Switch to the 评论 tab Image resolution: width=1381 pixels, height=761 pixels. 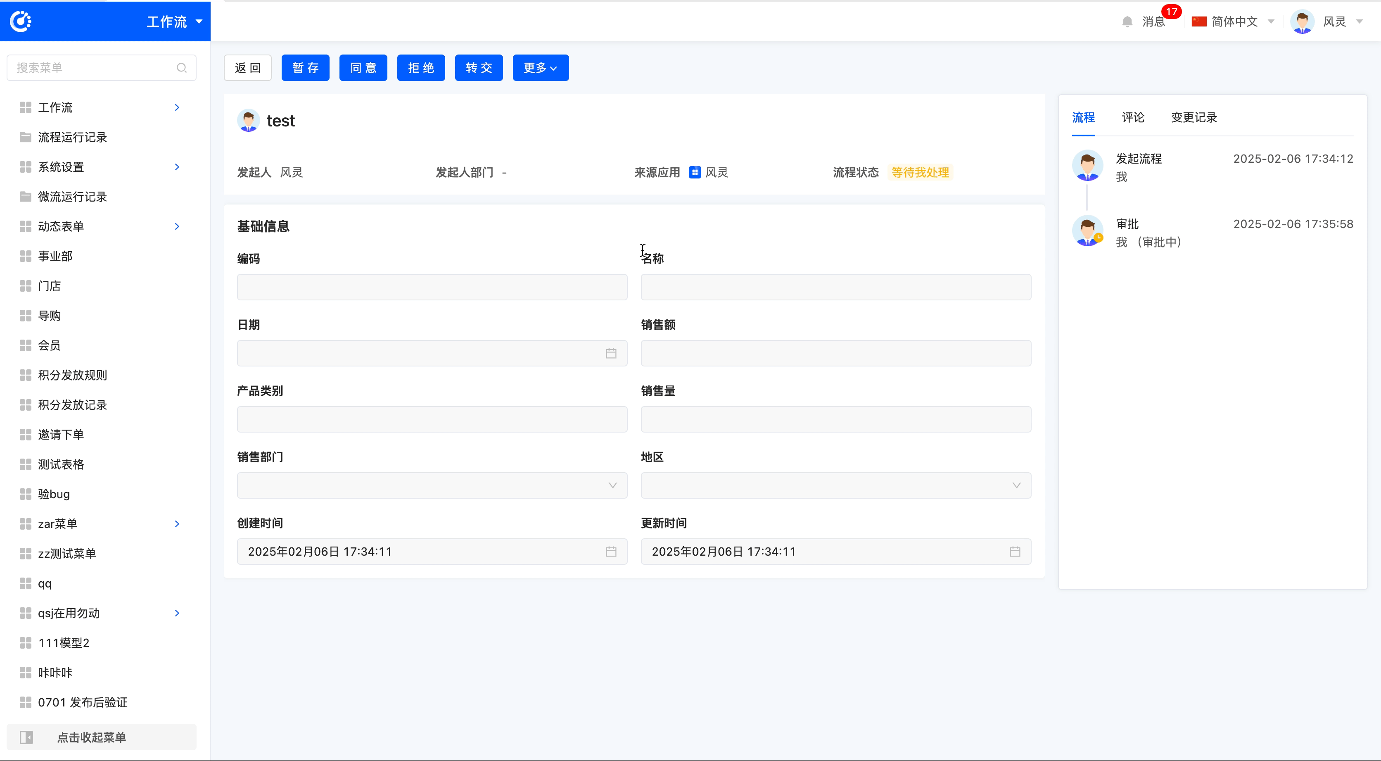pos(1133,117)
